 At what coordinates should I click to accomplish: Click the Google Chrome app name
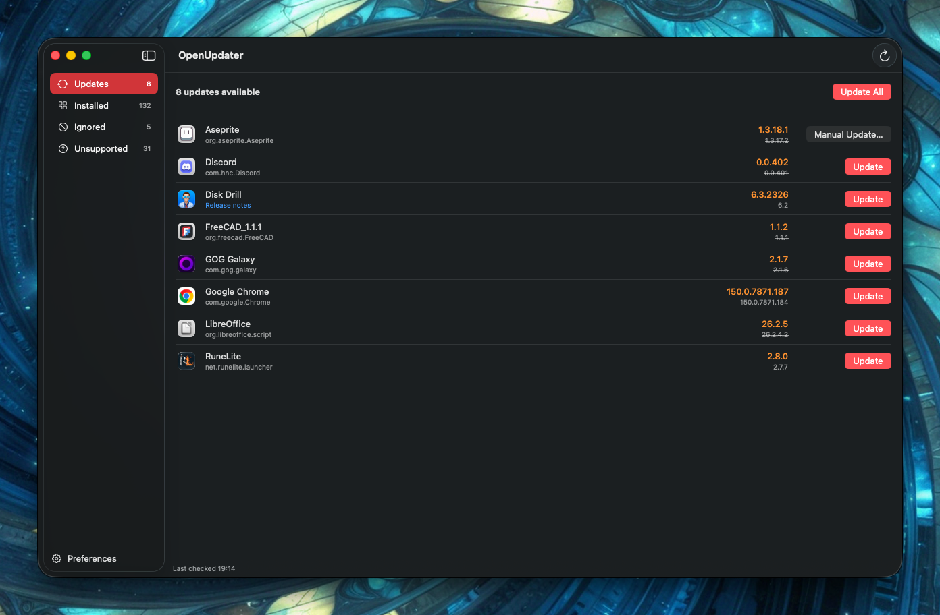(237, 291)
